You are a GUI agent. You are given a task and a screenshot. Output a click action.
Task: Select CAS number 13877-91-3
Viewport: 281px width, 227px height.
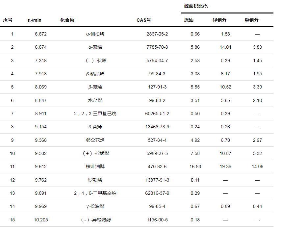point(157,180)
